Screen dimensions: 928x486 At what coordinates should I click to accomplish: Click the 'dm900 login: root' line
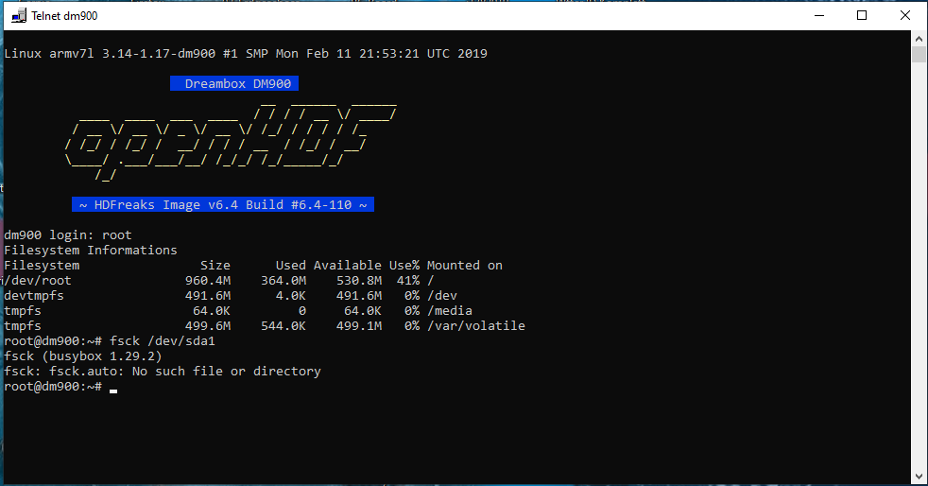coord(68,235)
